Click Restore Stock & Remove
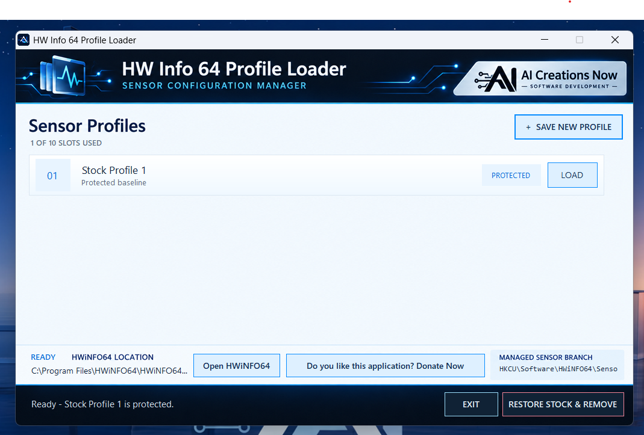The image size is (644, 435). 563,404
